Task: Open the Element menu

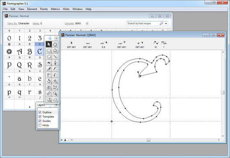Action: 32,9
